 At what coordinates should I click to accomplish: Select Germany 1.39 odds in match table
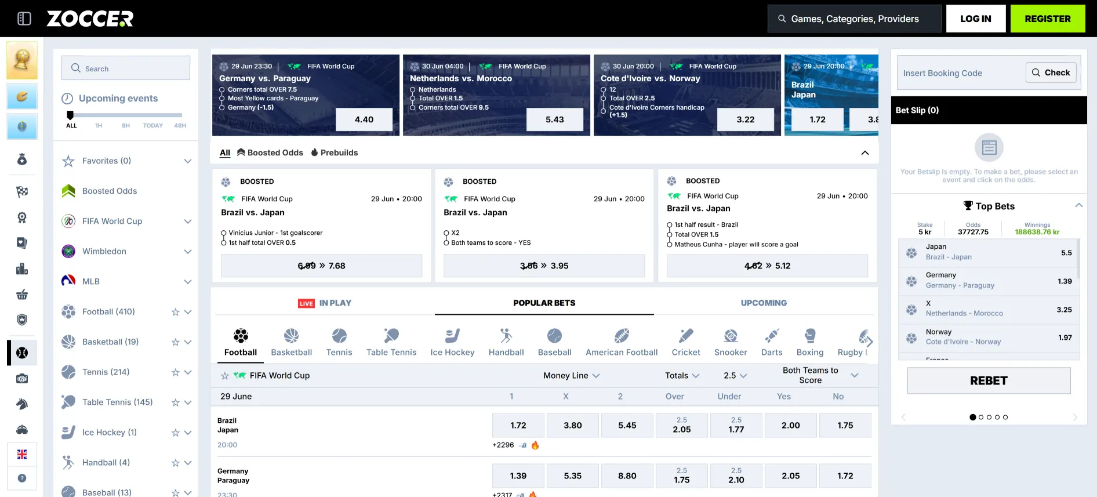click(x=518, y=476)
